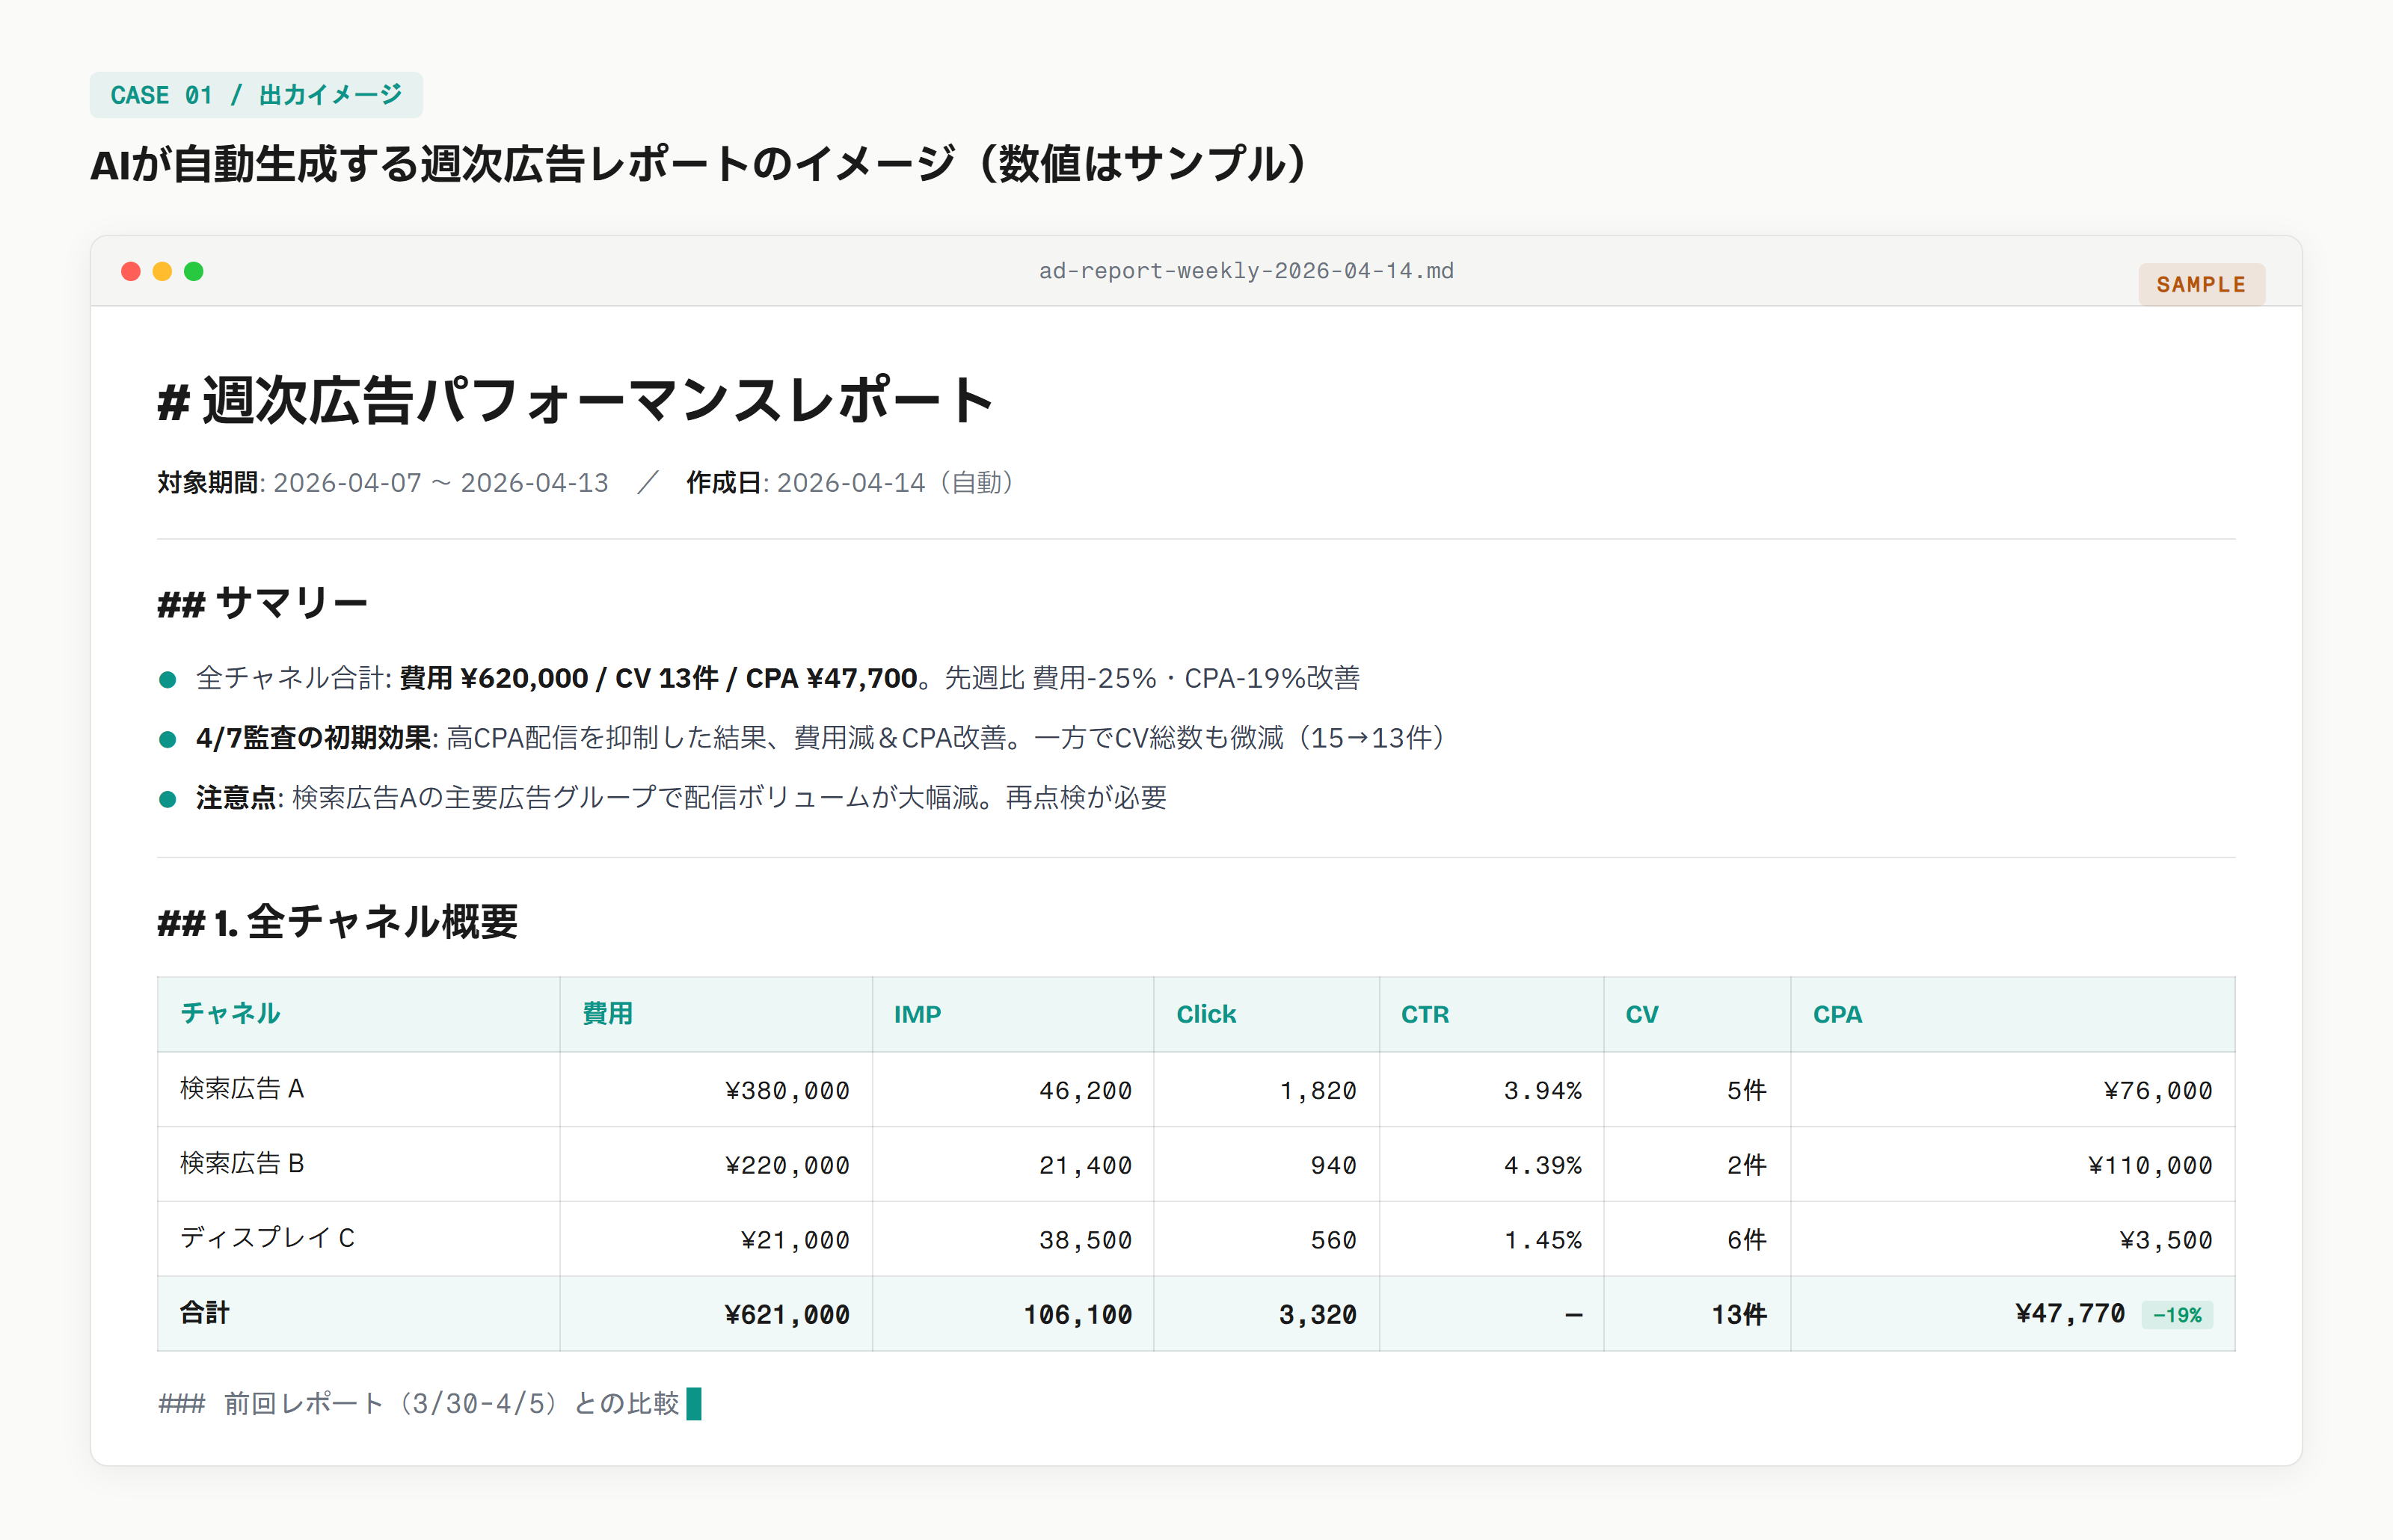Click the ## 1. 全チャネル概要 heading

[x=338, y=922]
